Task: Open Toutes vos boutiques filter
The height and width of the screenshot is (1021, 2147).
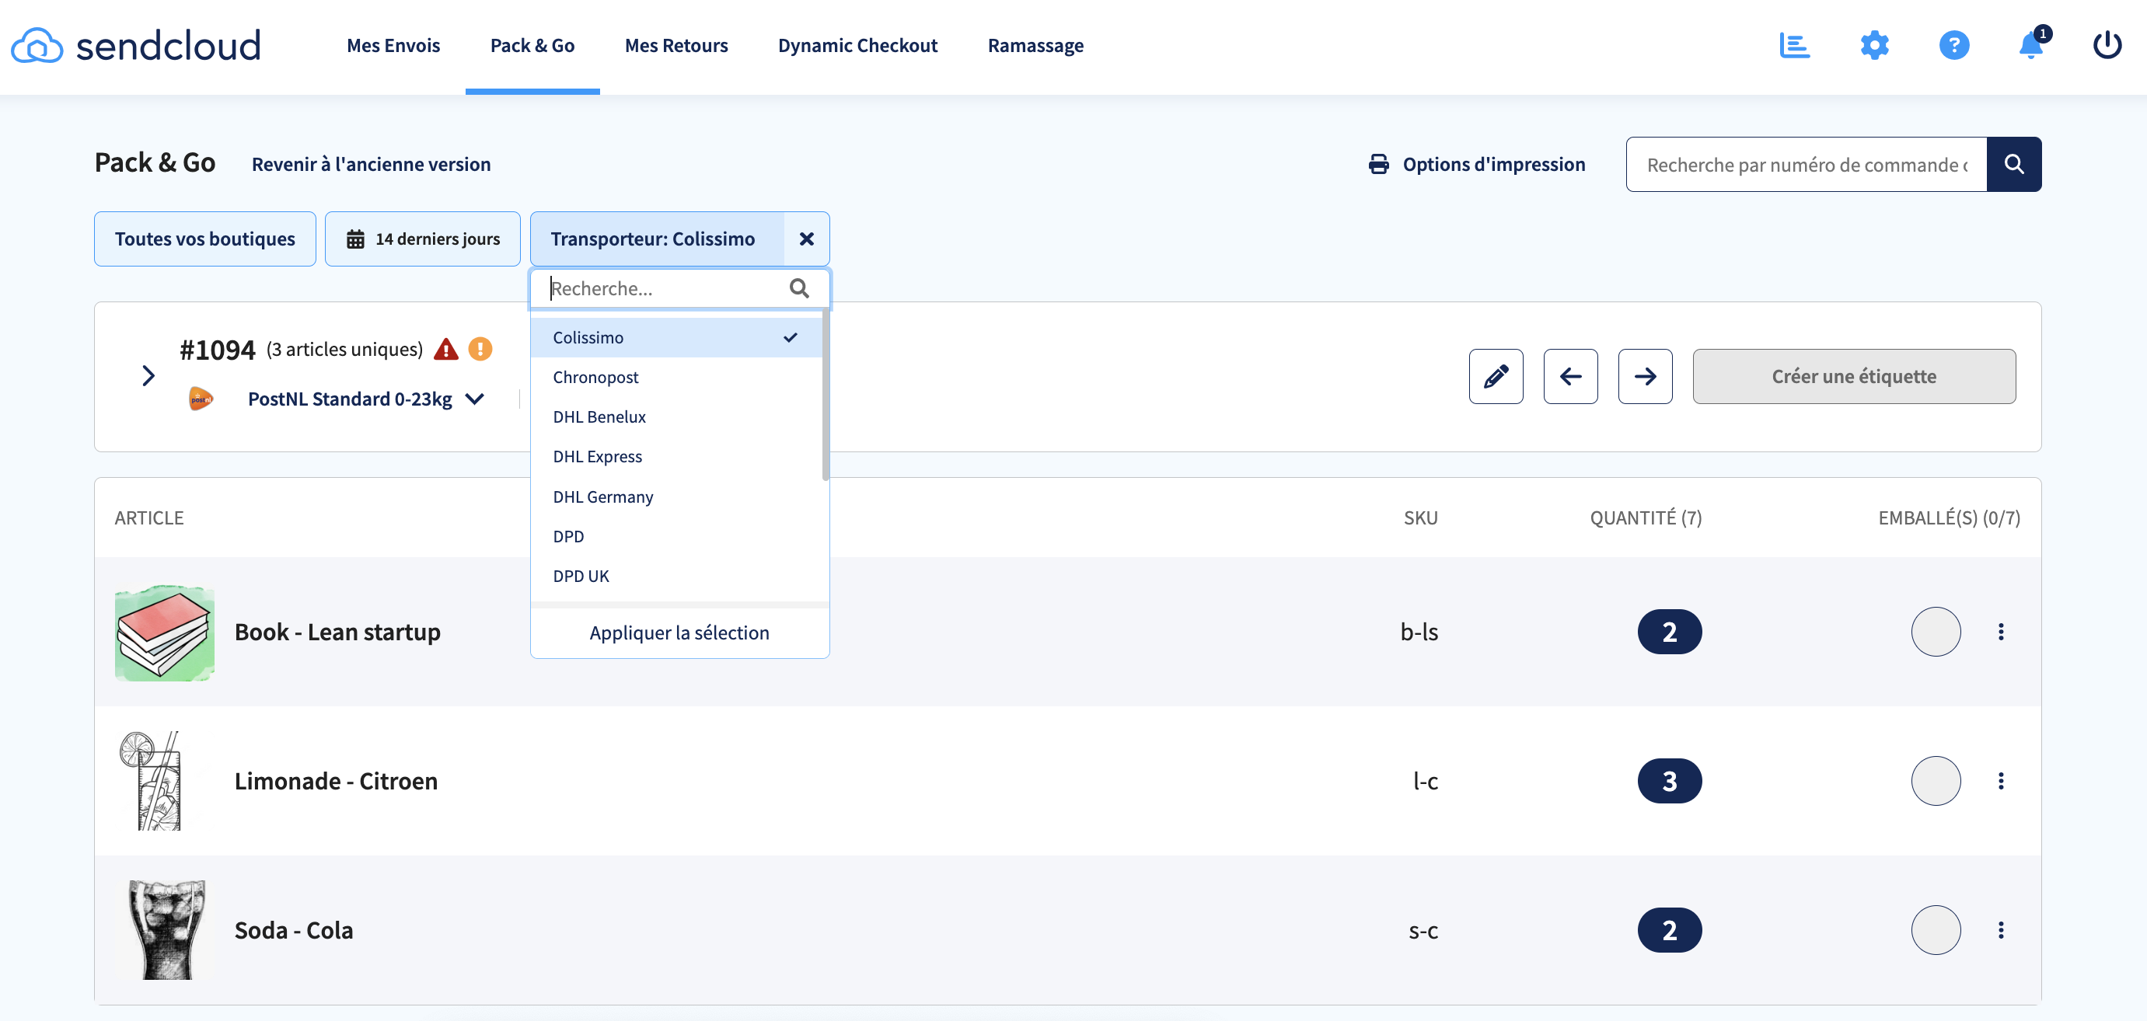Action: pyautogui.click(x=205, y=239)
